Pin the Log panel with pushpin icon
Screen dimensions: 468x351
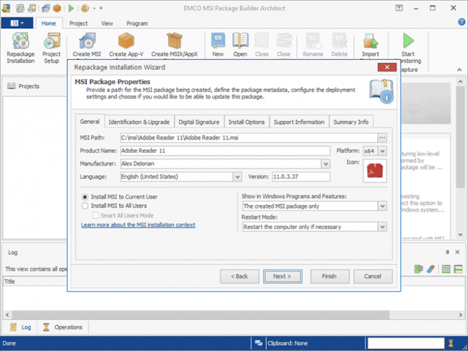[x=447, y=252]
